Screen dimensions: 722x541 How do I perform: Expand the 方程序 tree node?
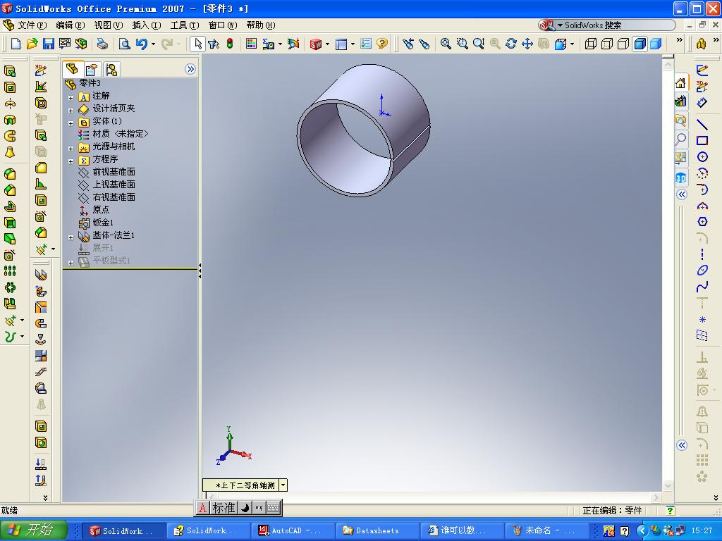[x=71, y=161]
